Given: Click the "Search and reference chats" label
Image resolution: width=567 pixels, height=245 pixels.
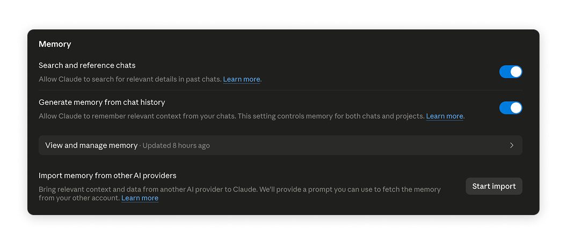Looking at the screenshot, I should tap(87, 65).
